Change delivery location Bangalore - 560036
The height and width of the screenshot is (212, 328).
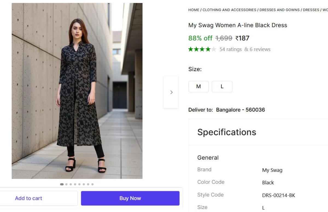pos(240,110)
